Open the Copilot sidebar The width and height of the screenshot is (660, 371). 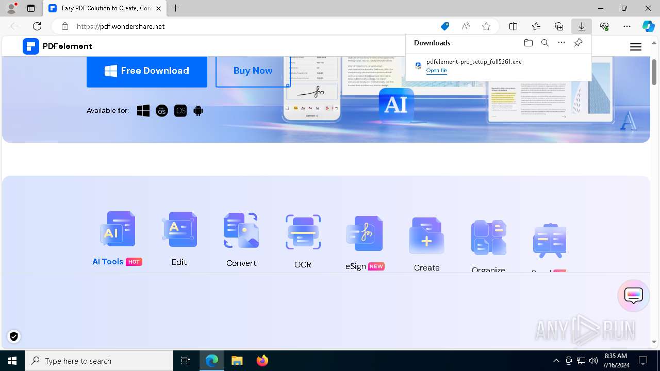648,26
